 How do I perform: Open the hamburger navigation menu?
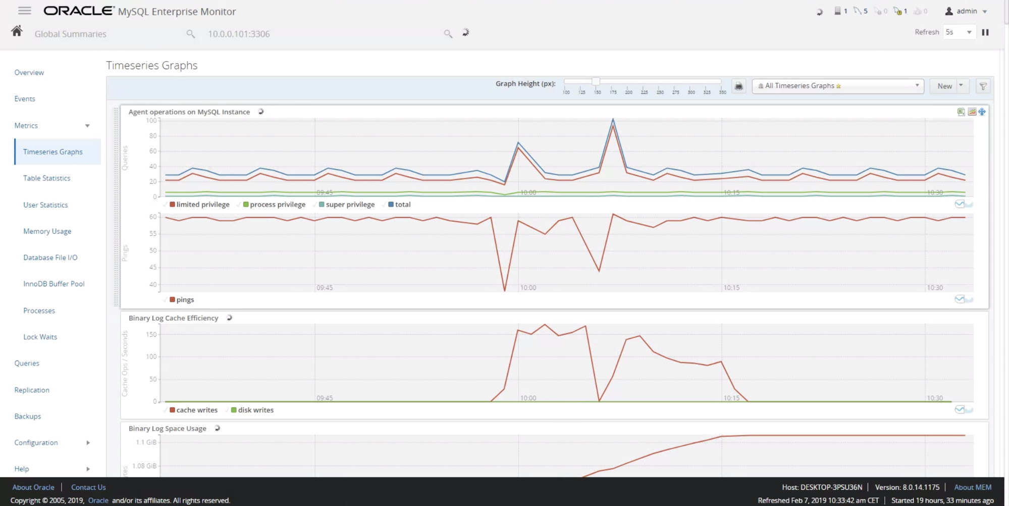pos(24,11)
